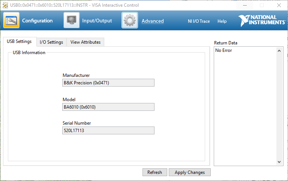Switch to the I/O Settings tab
Image resolution: width=288 pixels, height=181 pixels.
click(x=51, y=42)
